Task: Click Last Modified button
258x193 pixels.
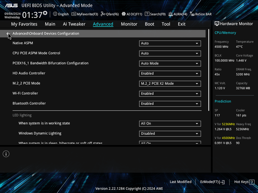Action: [181, 182]
